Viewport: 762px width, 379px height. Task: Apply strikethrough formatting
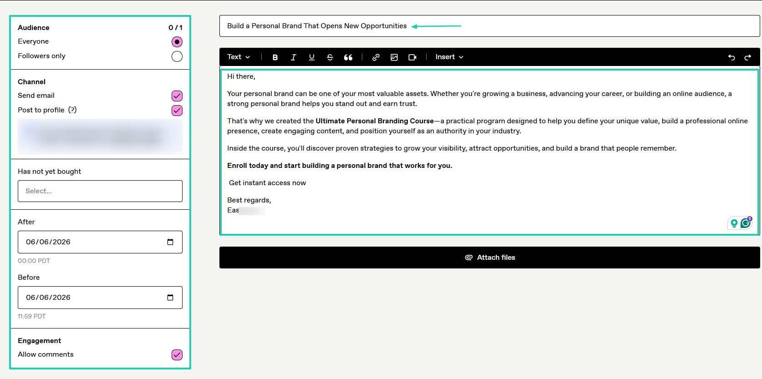click(x=330, y=57)
